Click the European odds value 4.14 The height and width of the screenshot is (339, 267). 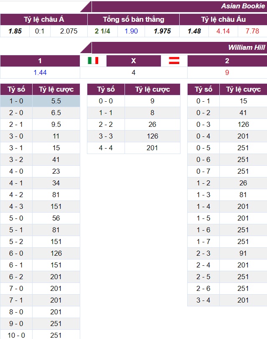pyautogui.click(x=223, y=31)
